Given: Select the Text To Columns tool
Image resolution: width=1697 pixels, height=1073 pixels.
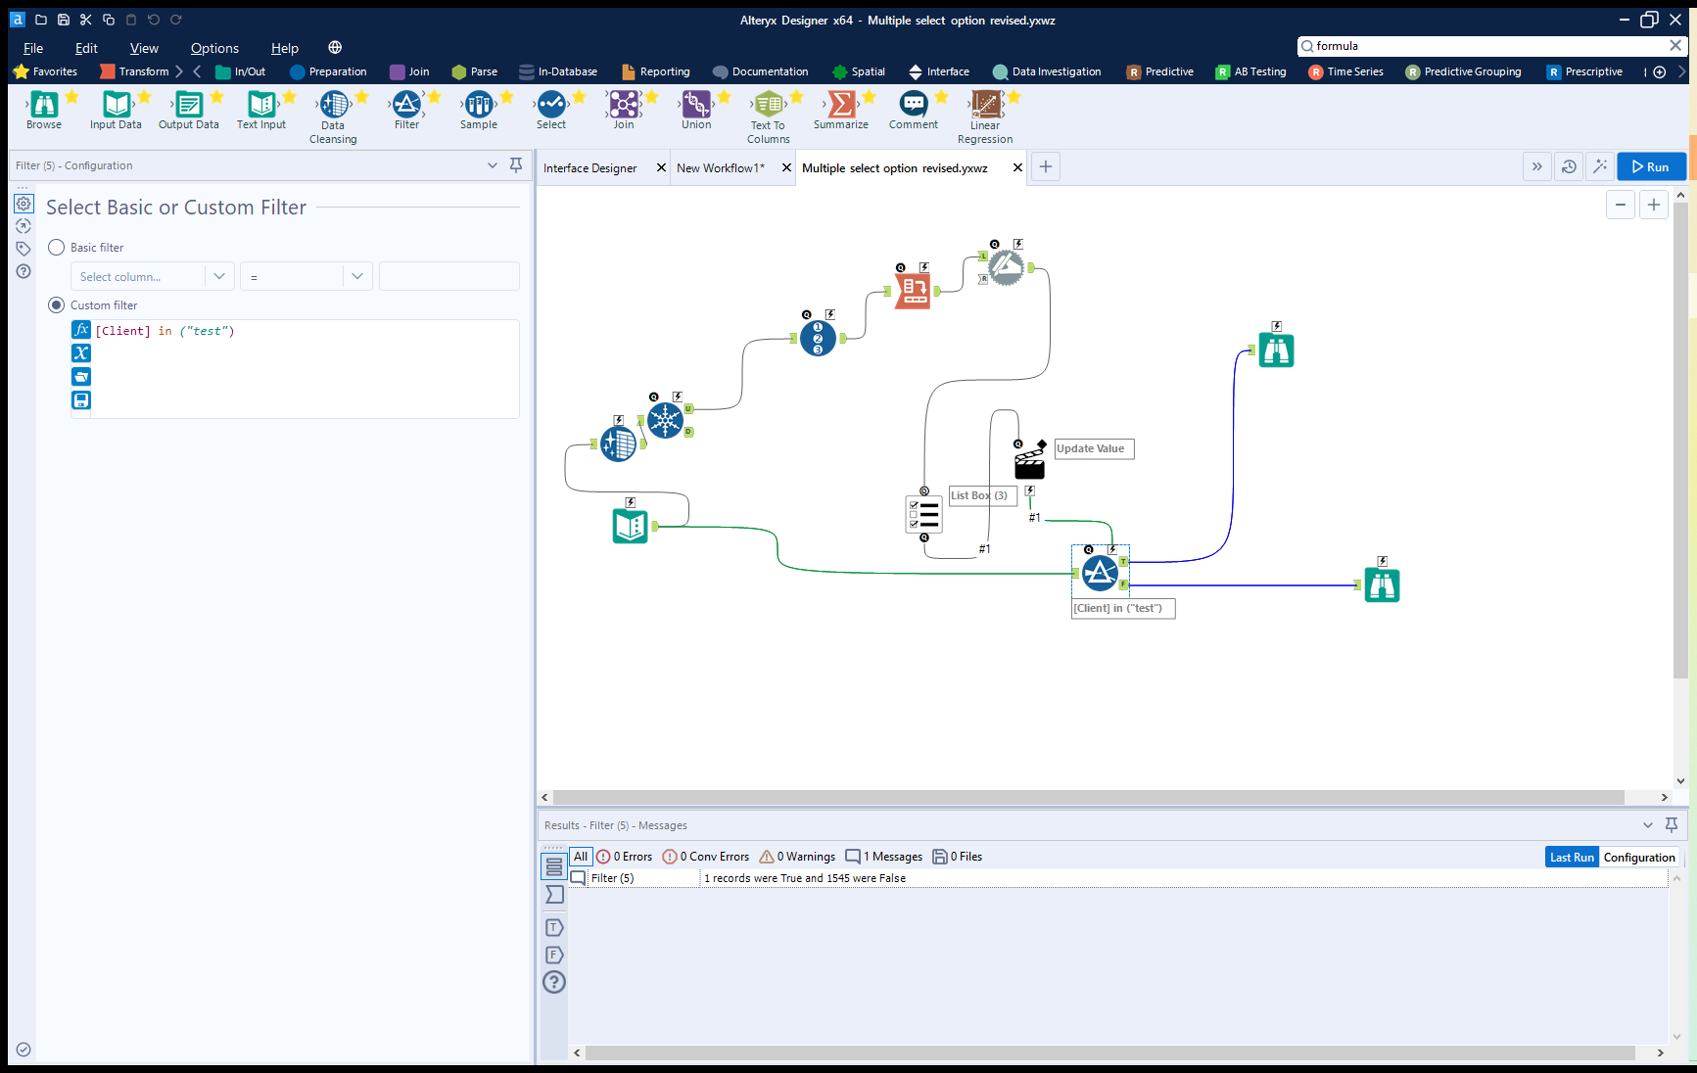Looking at the screenshot, I should (768, 105).
